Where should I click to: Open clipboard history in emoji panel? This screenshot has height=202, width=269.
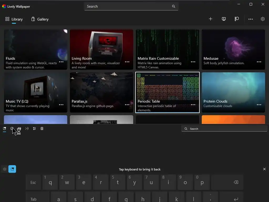click(x=42, y=128)
